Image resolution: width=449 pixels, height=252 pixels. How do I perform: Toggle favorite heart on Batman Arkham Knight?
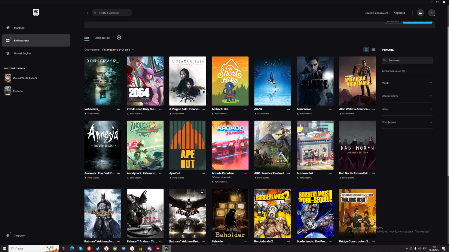pyautogui.click(x=202, y=193)
